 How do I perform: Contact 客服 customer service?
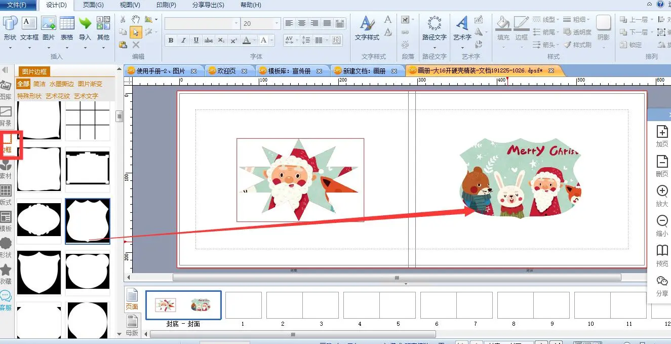[6, 301]
